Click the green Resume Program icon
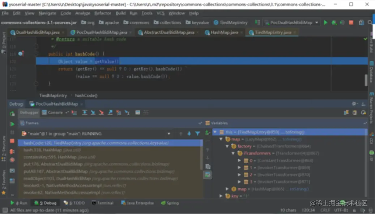The width and height of the screenshot is (375, 214). coord(12,124)
